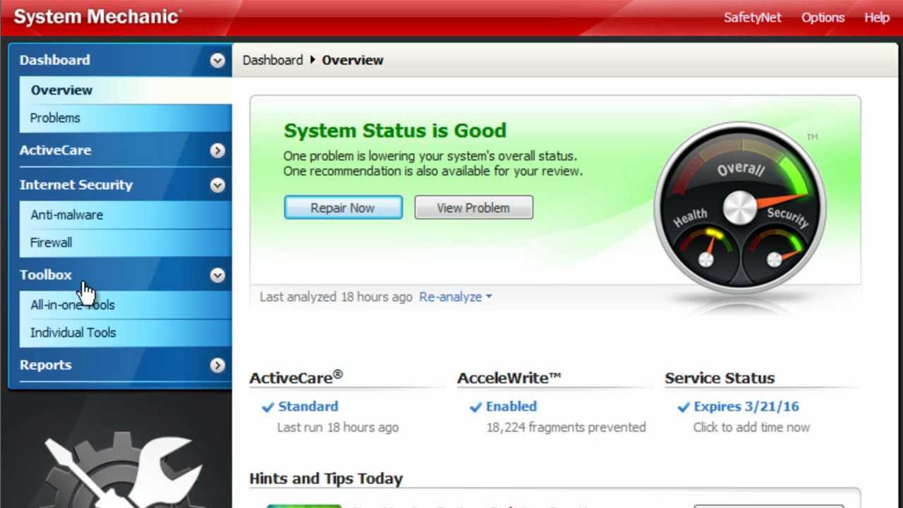Viewport: 903px width, 508px height.
Task: Click the 'System Status is Good' heading
Action: (395, 131)
